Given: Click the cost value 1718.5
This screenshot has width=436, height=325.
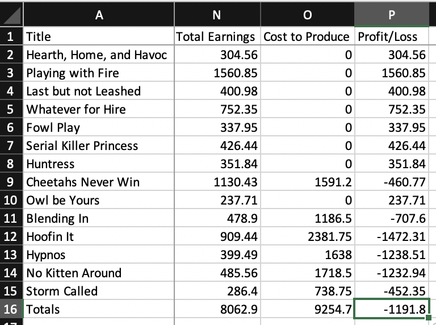Looking at the screenshot, I should pyautogui.click(x=308, y=273).
